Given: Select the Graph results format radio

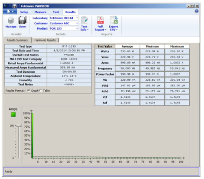Looking at the screenshot, I should 29,90.
